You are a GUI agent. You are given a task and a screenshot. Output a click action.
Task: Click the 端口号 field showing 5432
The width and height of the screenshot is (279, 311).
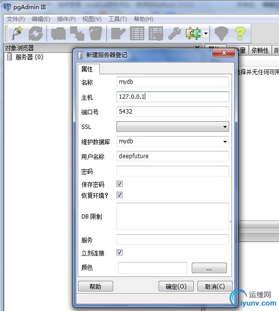click(173, 112)
